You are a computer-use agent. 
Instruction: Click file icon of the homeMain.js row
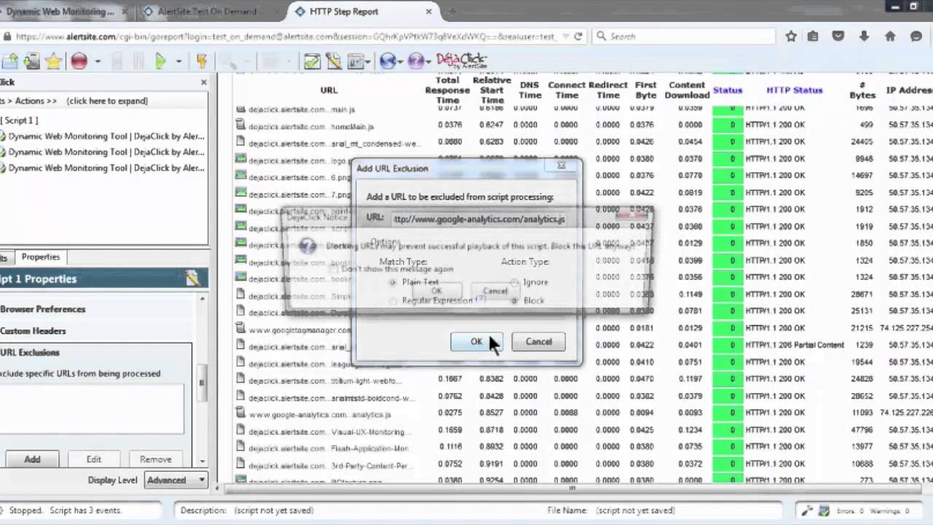[241, 125]
